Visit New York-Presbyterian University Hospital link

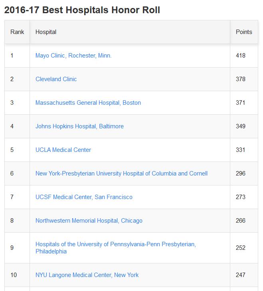tap(121, 173)
